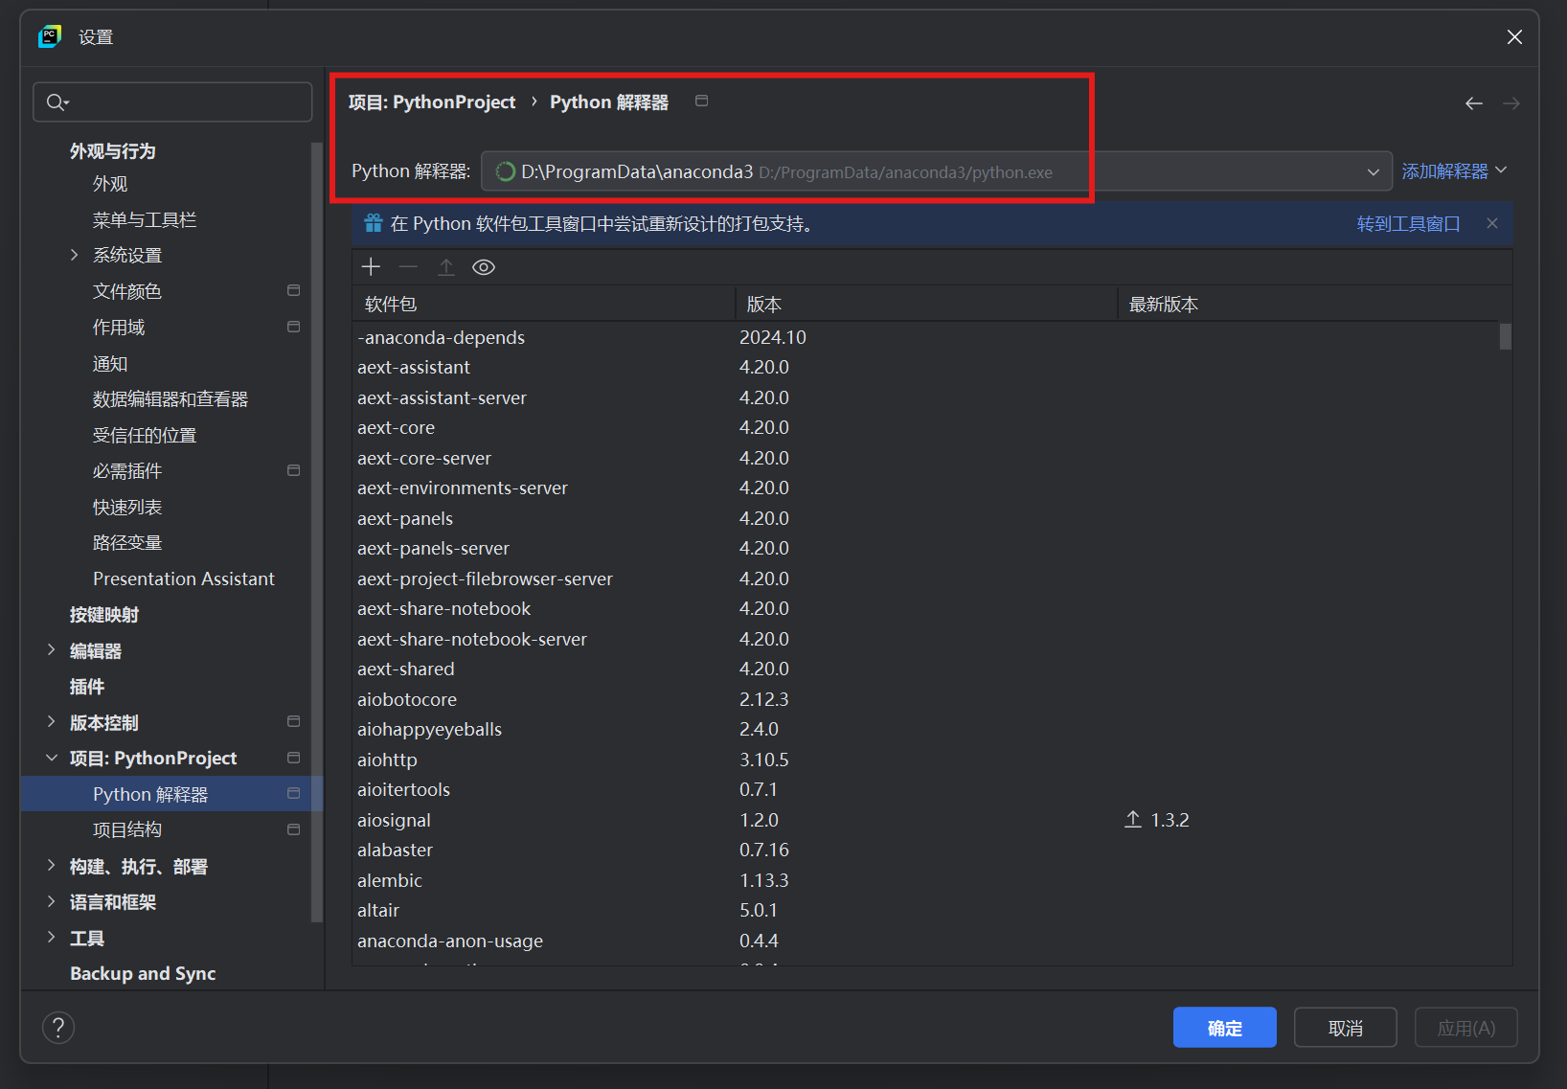Click the 最新版本 column header
This screenshot has width=1567, height=1089.
1307,304
